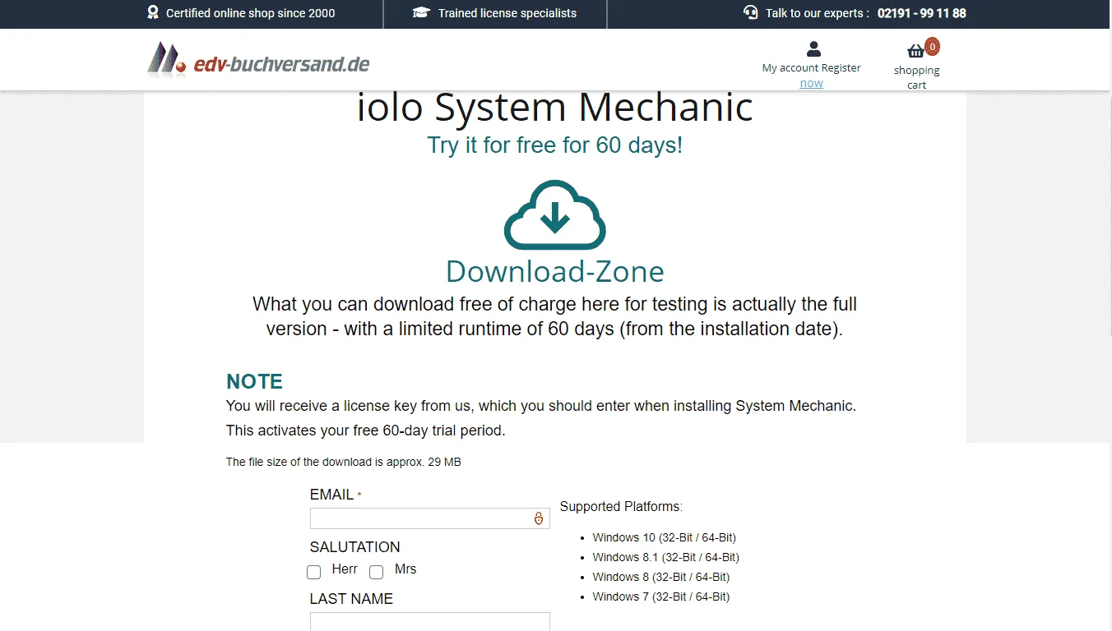Click the Trained license specialists text

point(507,13)
